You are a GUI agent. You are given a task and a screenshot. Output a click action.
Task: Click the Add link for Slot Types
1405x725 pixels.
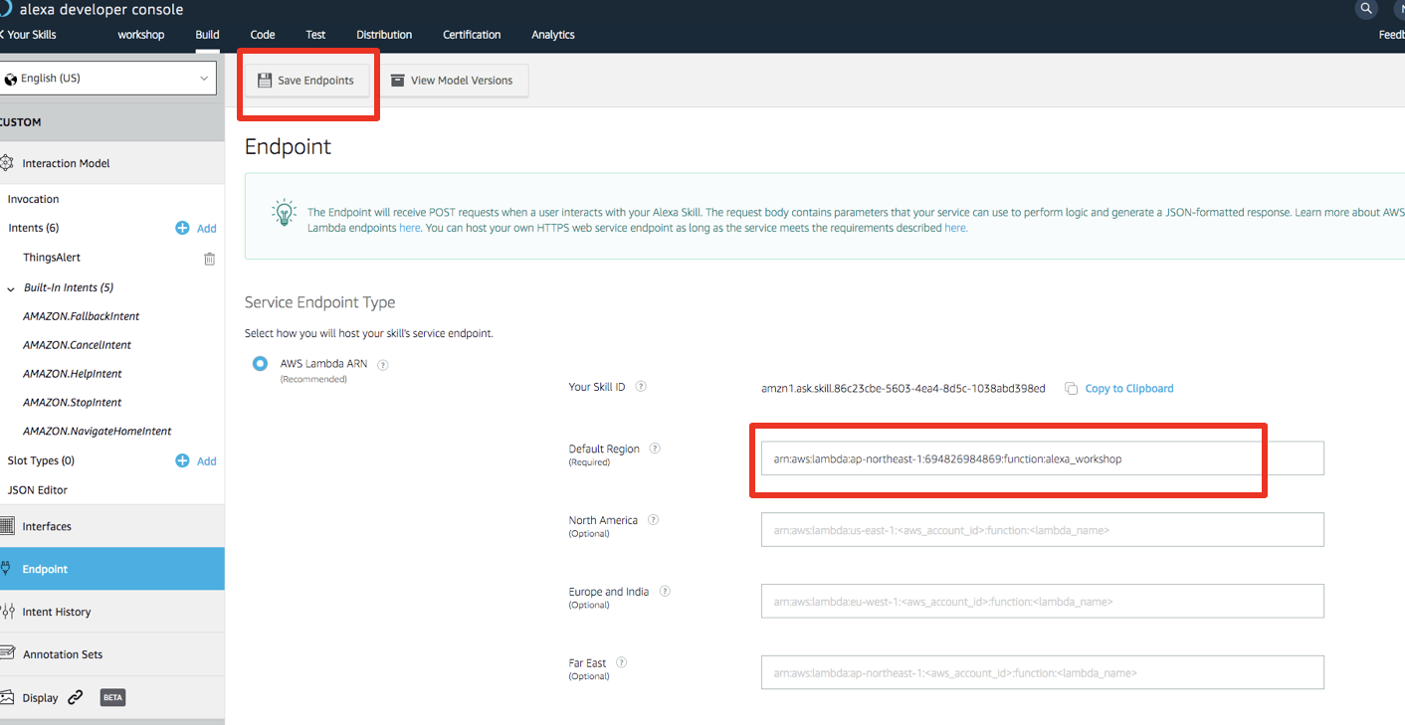coord(206,461)
